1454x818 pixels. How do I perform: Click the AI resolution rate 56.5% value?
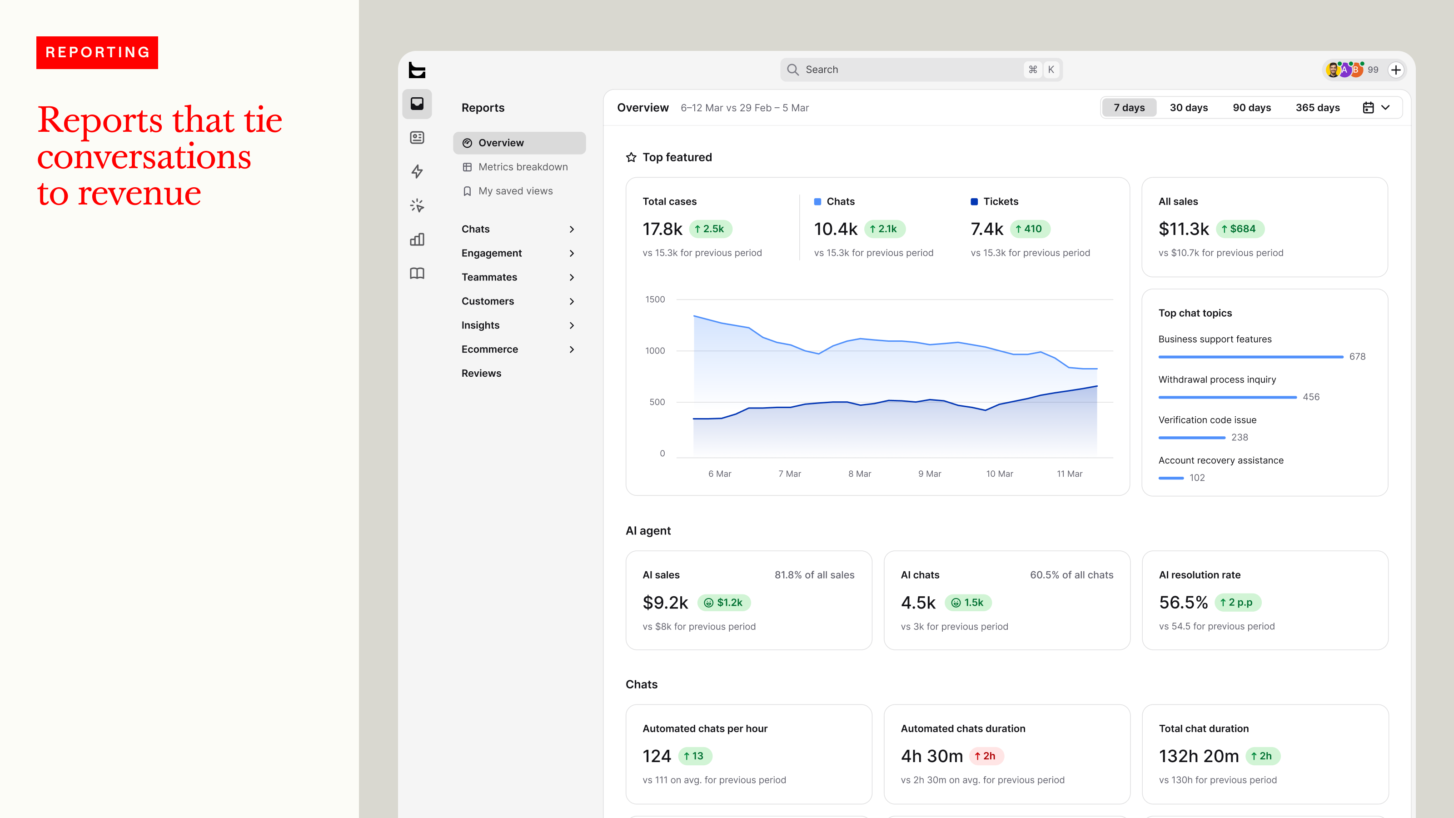tap(1183, 603)
